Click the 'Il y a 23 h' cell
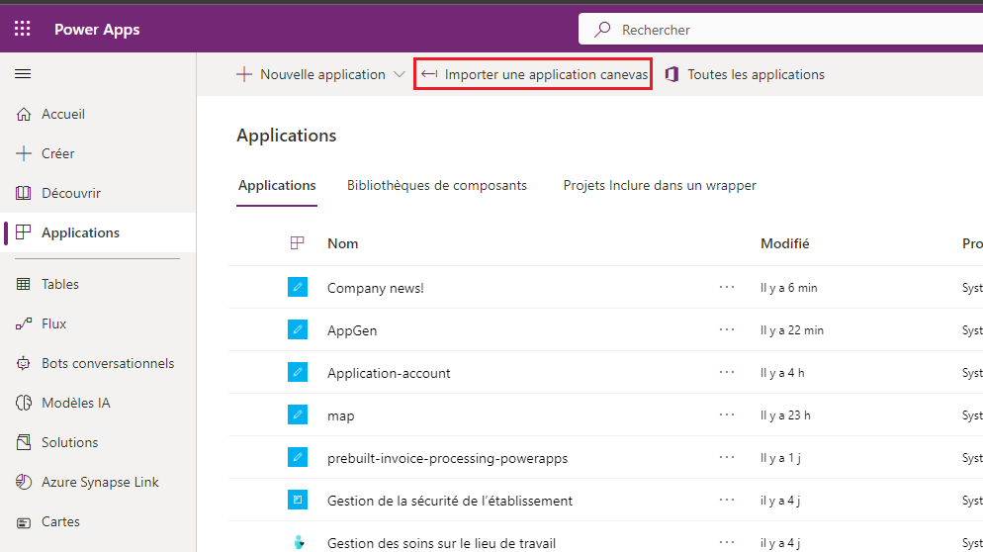The image size is (983, 552). coord(785,415)
